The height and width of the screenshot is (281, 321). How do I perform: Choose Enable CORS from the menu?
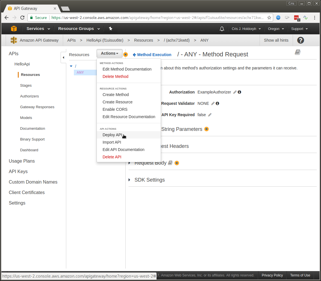coord(129,109)
